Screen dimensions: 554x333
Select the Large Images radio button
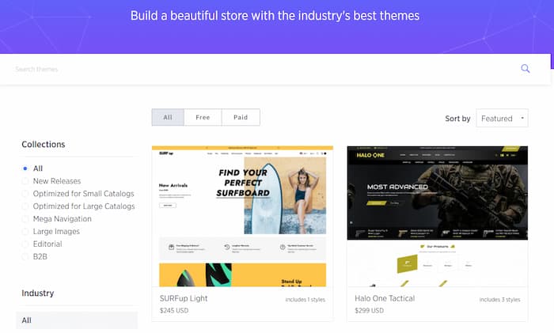(x=25, y=232)
